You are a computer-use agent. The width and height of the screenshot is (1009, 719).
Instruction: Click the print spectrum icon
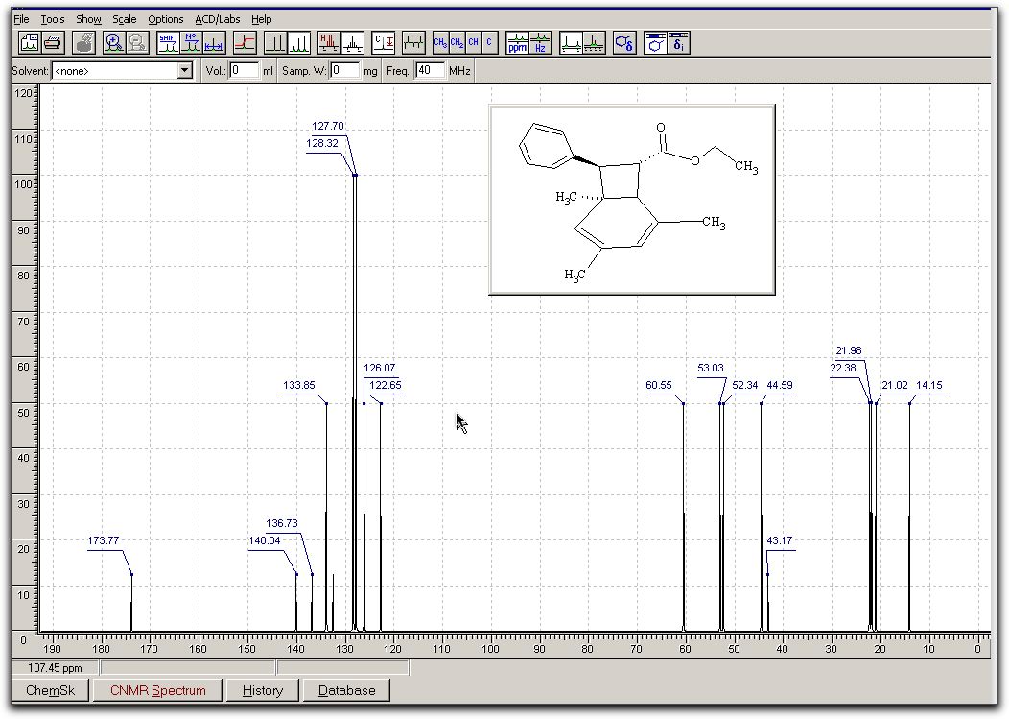(53, 42)
